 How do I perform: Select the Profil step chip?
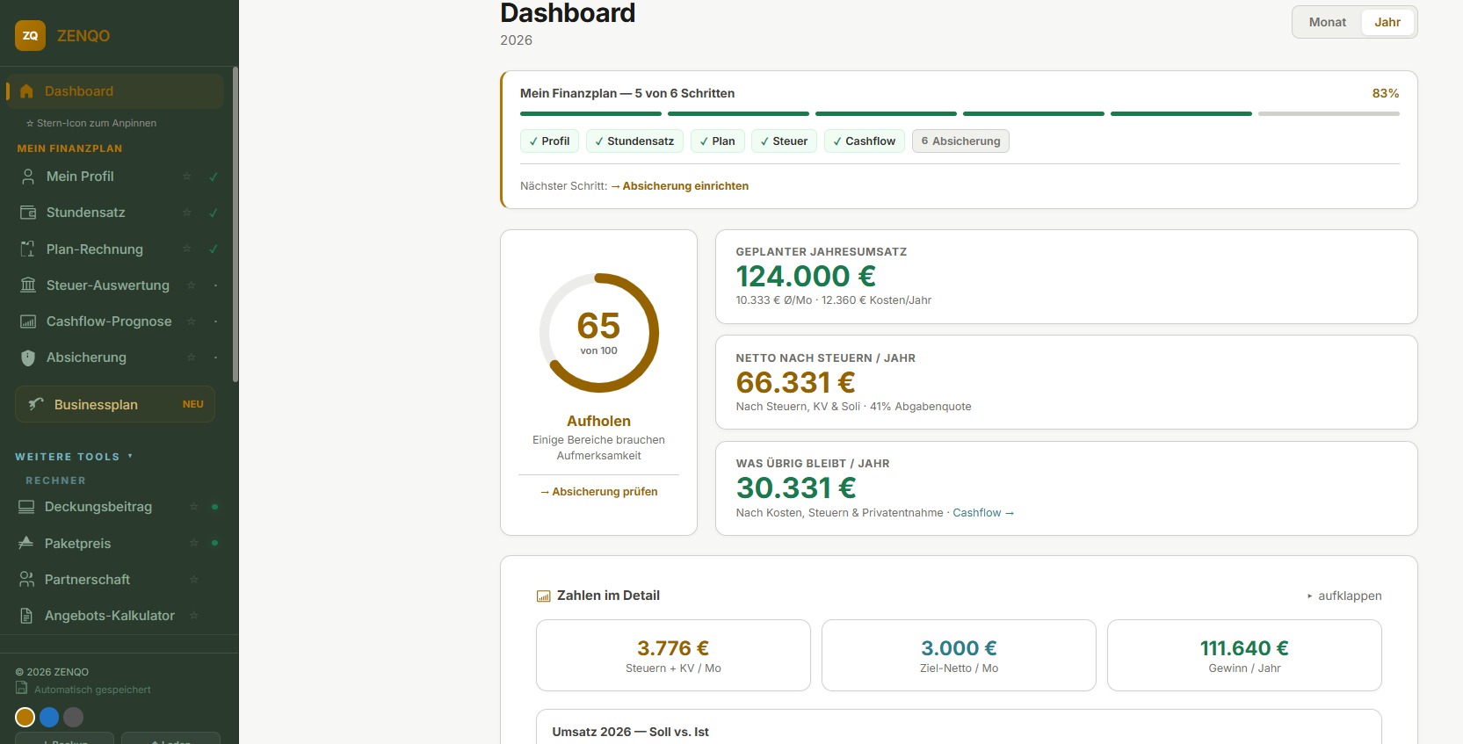[549, 141]
